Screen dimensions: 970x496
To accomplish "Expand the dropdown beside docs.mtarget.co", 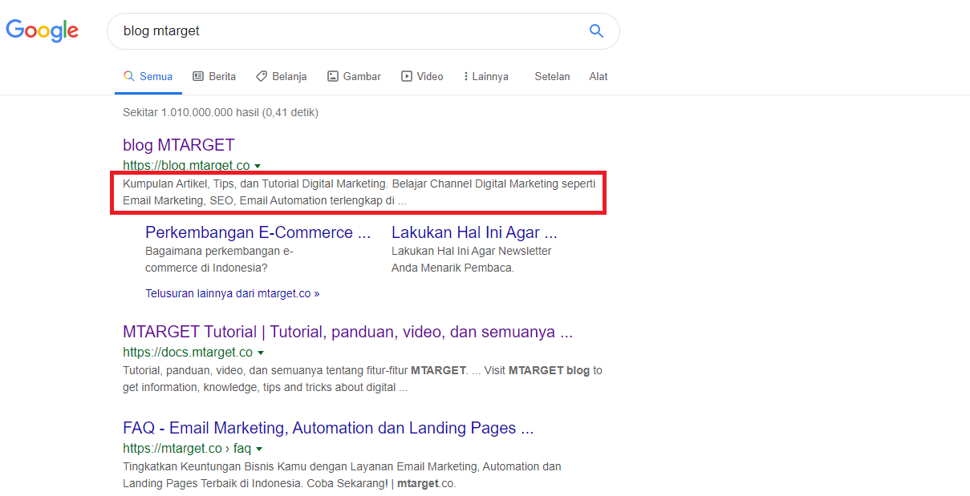I will point(260,352).
